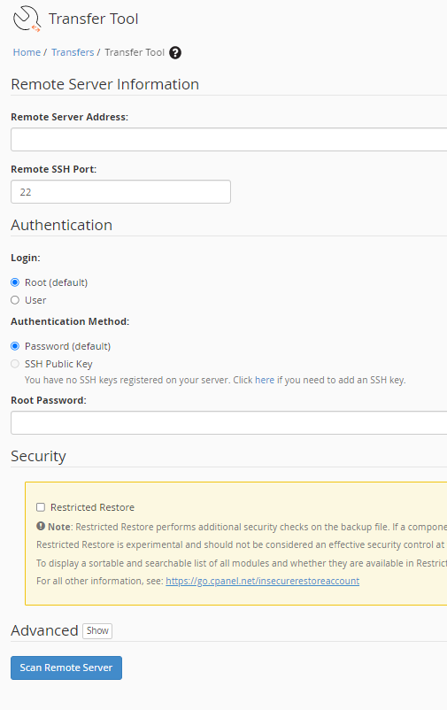Click the Transfer Tool breadcrumb text
The image size is (447, 710).
pos(135,52)
